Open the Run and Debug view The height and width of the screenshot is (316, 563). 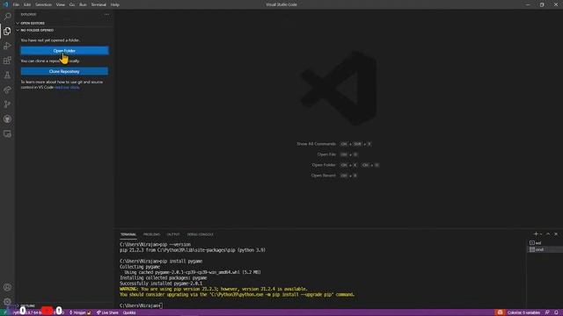[7, 46]
